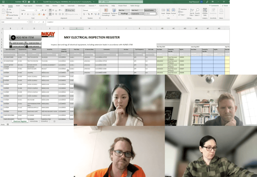Click the Comments button
Viewport: 257px width, 177px height.
(x=214, y=6)
